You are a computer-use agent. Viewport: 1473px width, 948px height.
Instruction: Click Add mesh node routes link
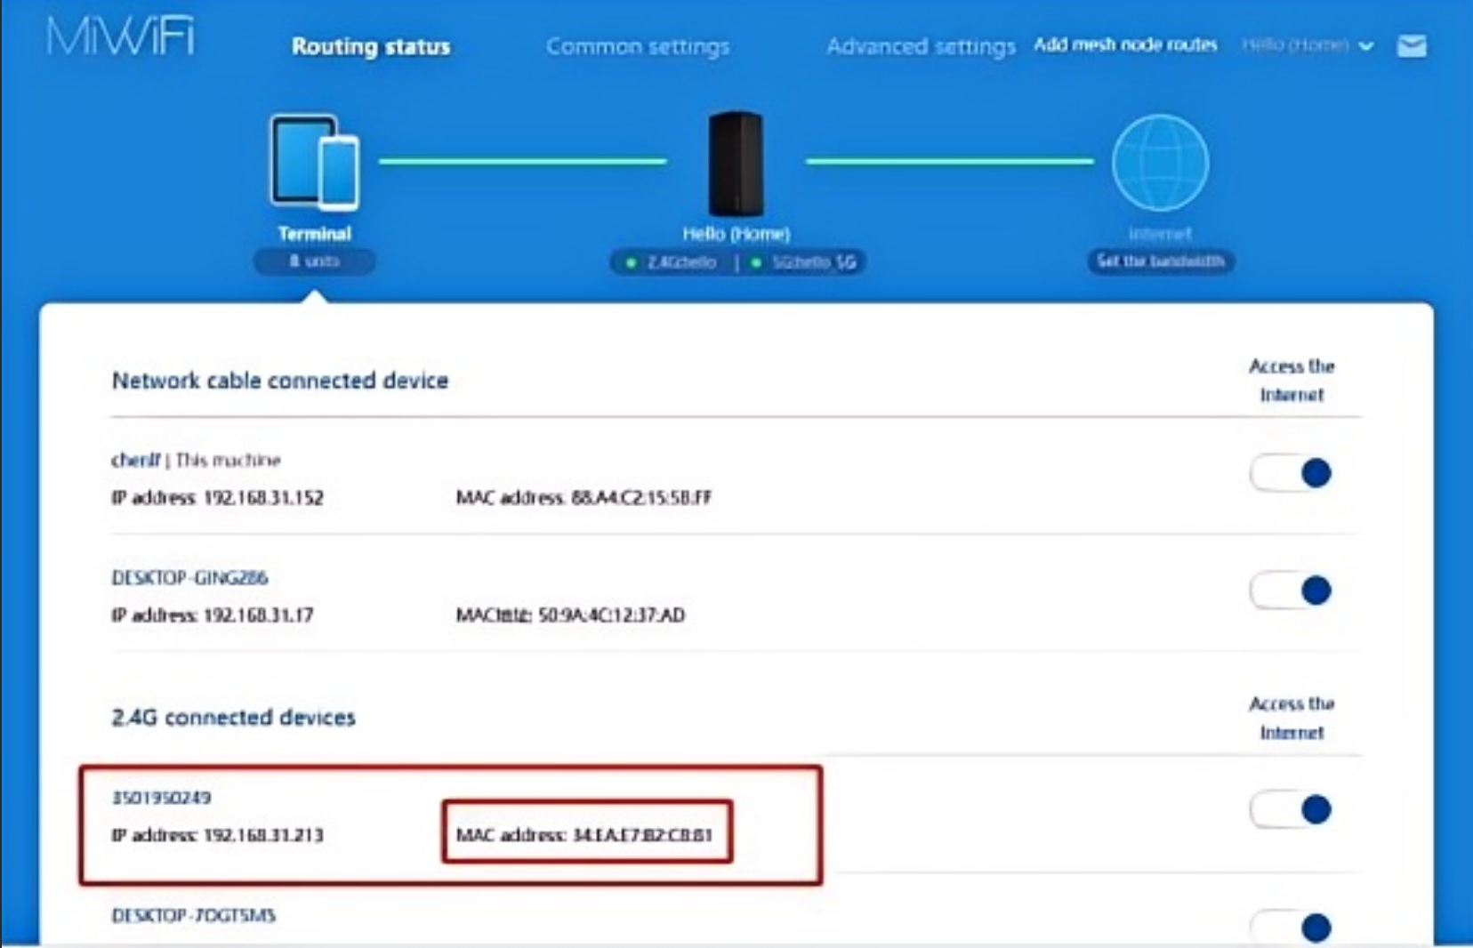click(x=1125, y=44)
